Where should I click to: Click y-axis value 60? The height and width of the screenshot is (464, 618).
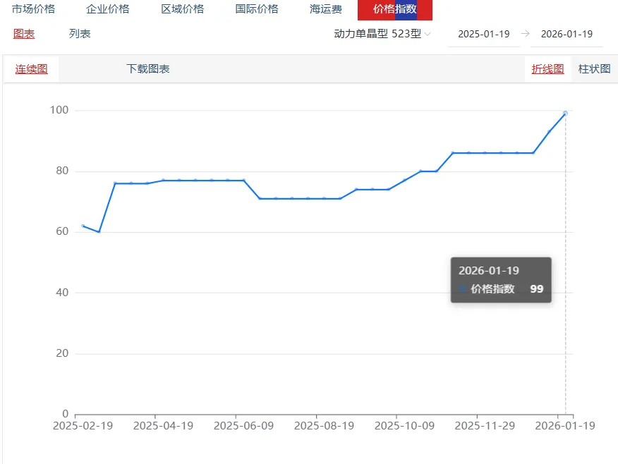click(x=62, y=231)
